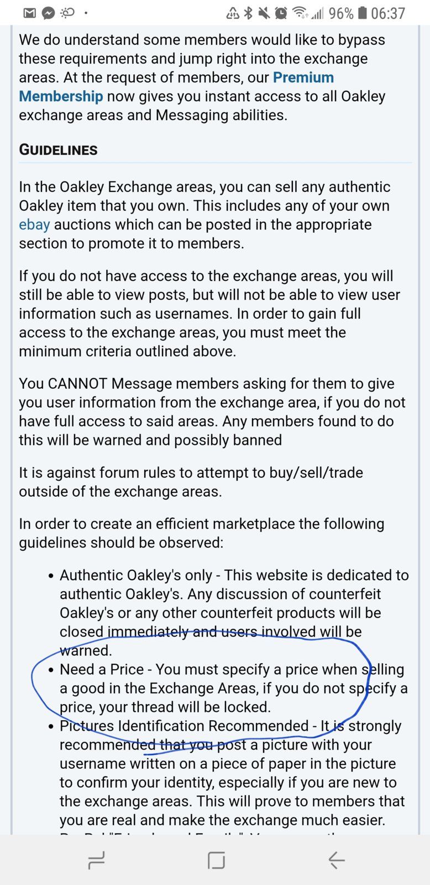Tap the battery status icon
430x885 pixels.
[362, 13]
